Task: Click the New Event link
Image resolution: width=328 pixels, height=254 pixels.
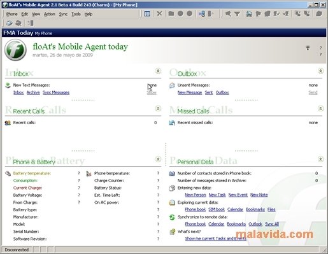Action: click(238, 195)
